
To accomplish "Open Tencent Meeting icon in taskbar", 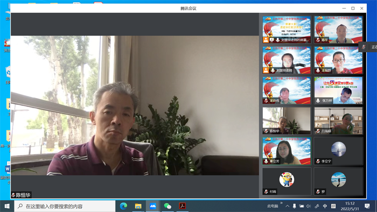I will point(152,206).
